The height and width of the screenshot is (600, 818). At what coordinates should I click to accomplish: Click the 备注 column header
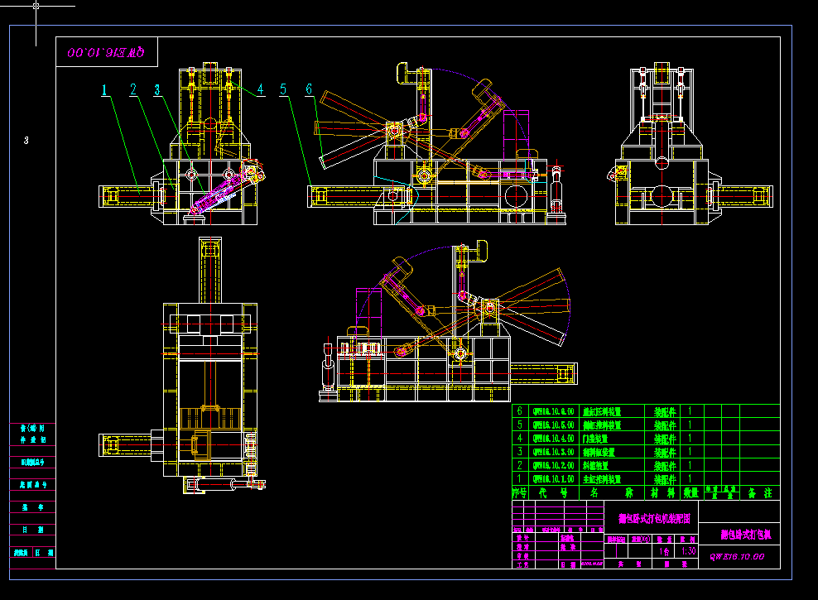point(759,492)
